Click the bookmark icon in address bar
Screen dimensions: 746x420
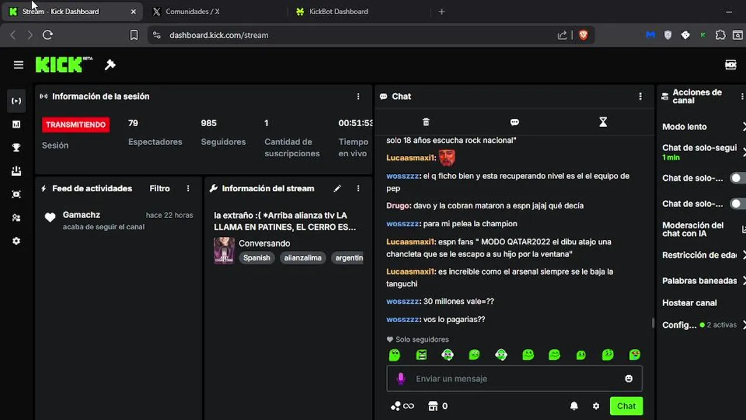coord(133,35)
